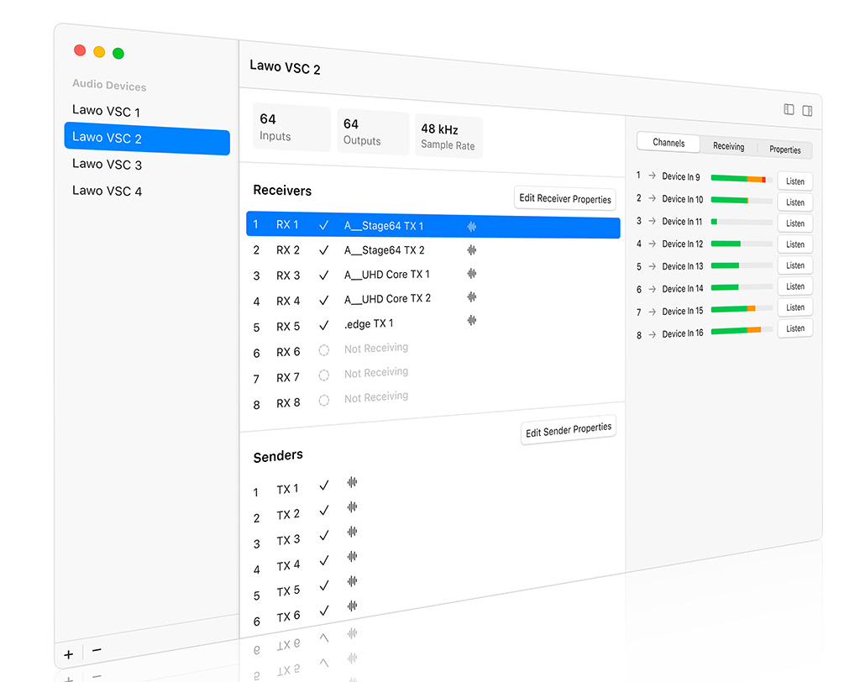Click the waveform icon for TX 3
860x682 pixels.
tap(352, 532)
